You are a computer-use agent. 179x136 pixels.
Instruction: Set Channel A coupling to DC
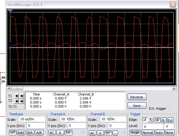point(68,133)
